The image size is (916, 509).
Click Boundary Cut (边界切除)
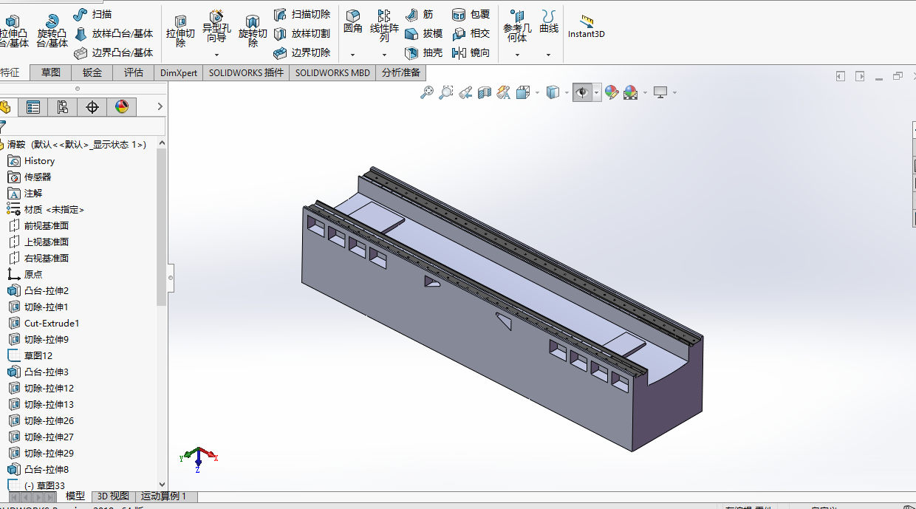pos(301,52)
